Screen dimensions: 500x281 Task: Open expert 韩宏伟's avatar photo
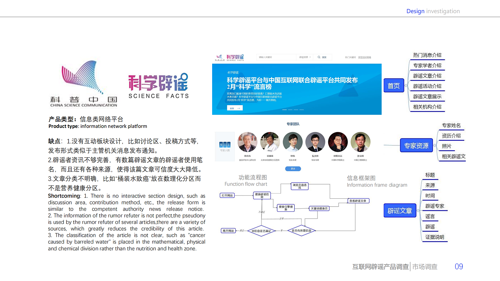click(247, 142)
